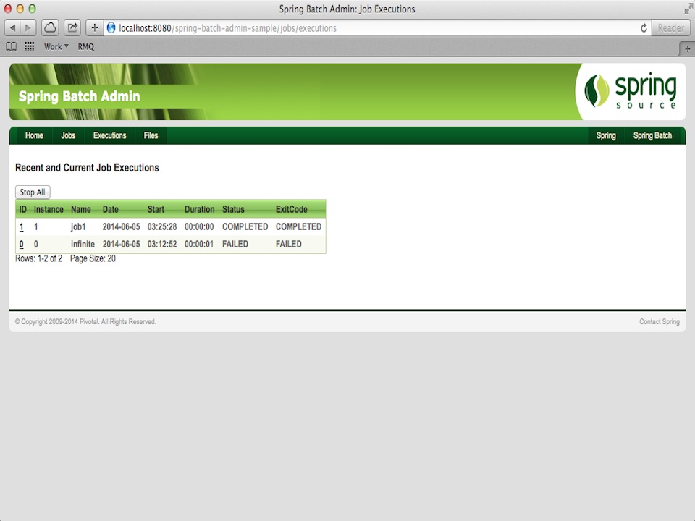Click the Spring Batch link in navbar
The height and width of the screenshot is (521, 695).
[652, 136]
